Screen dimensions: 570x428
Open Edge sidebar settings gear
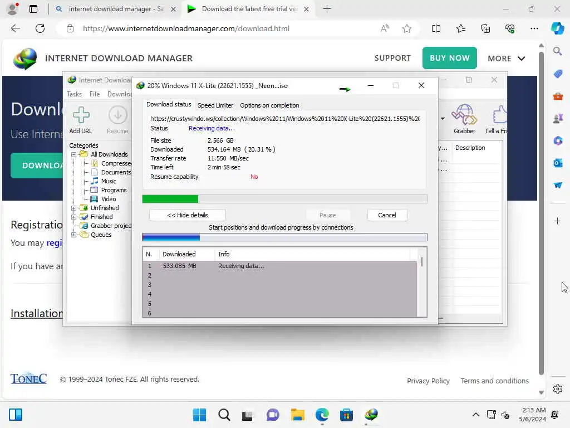[x=557, y=389]
